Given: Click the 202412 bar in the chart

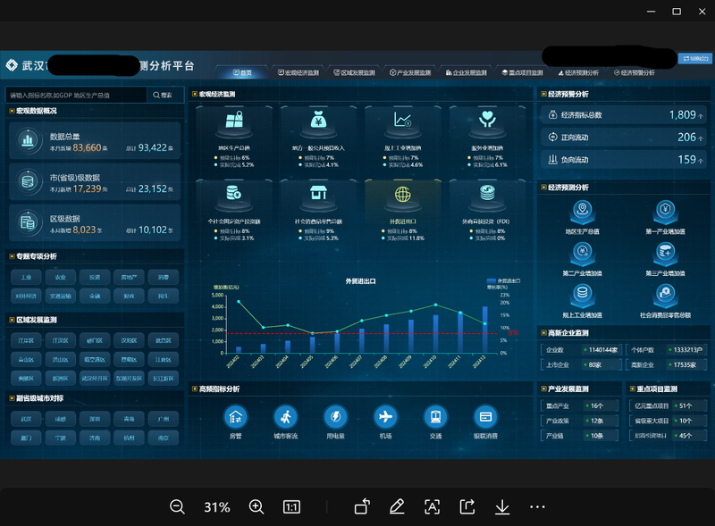Looking at the screenshot, I should (485, 330).
